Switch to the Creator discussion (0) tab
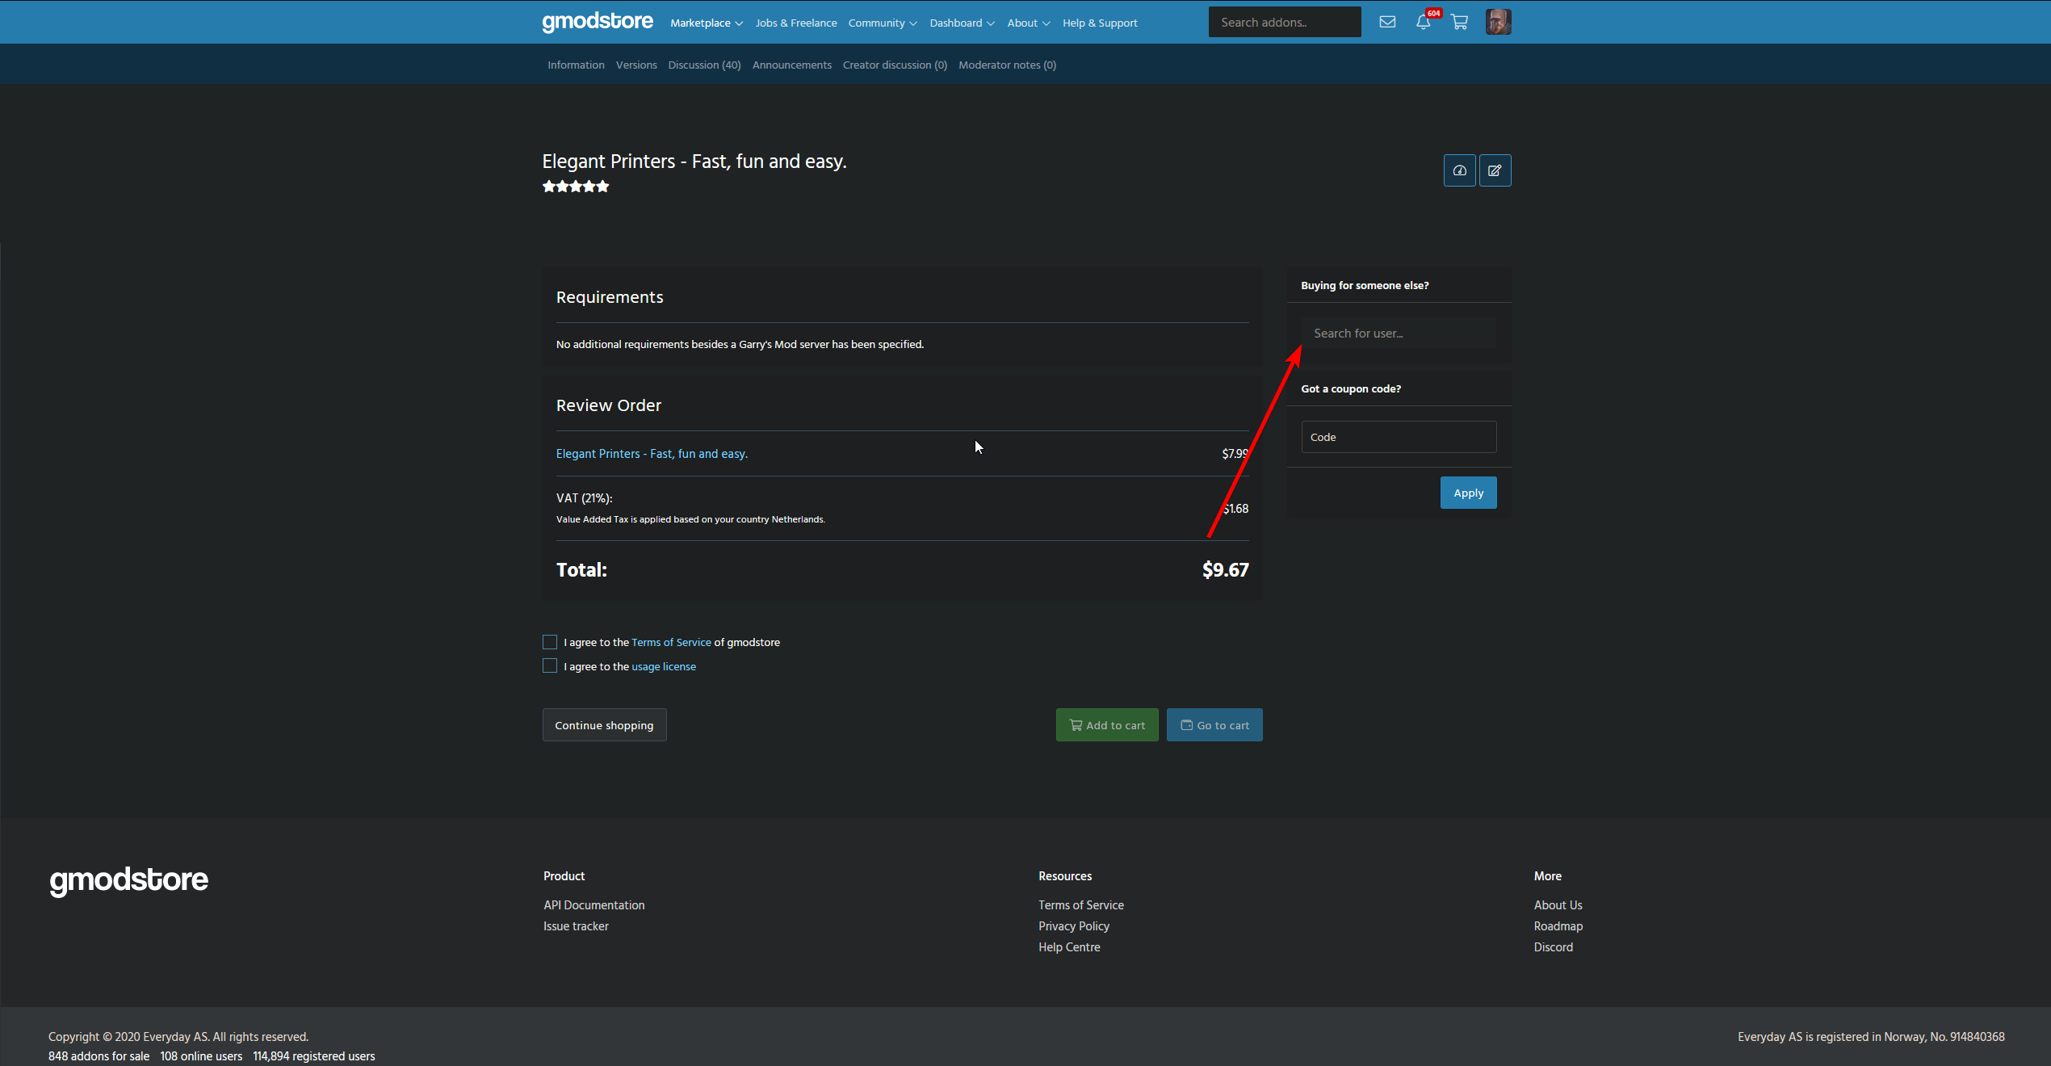 (x=895, y=65)
